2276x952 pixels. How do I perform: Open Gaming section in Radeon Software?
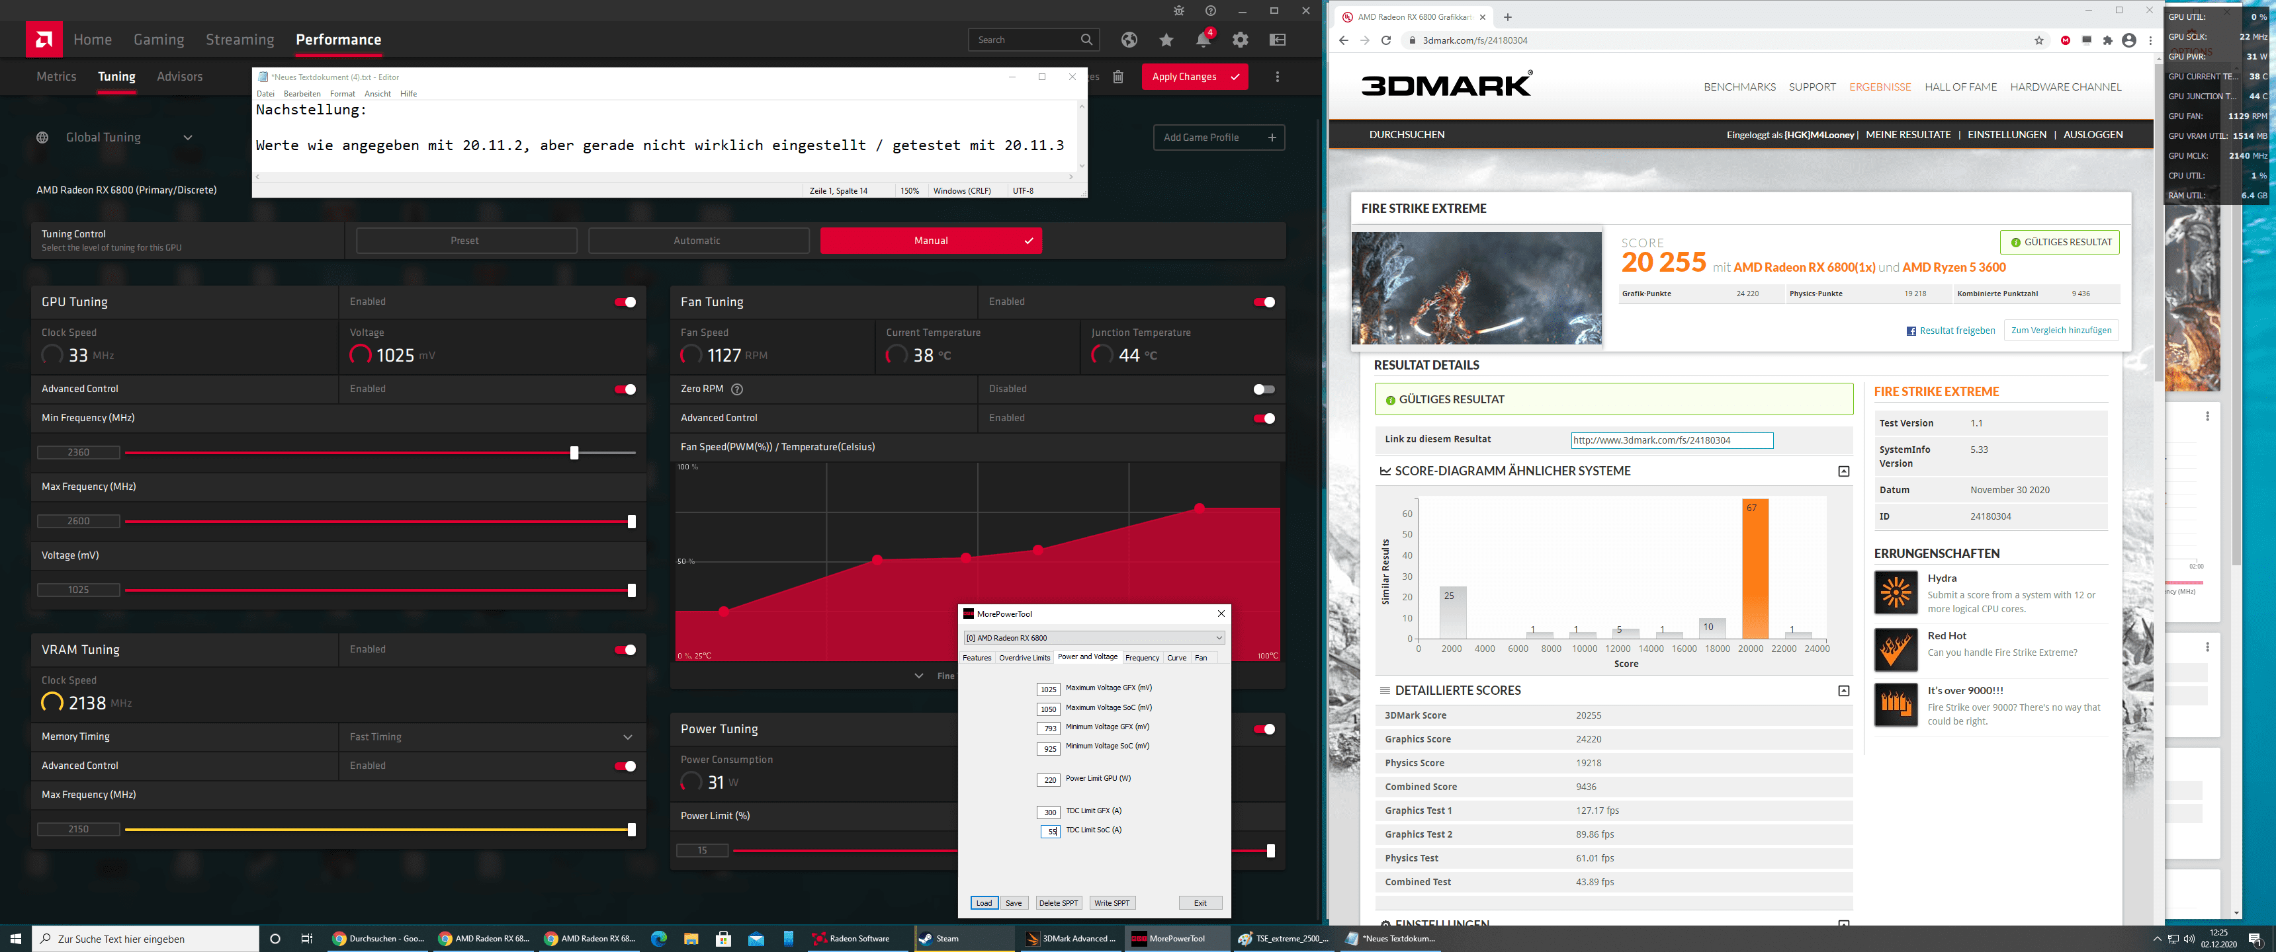pos(159,40)
